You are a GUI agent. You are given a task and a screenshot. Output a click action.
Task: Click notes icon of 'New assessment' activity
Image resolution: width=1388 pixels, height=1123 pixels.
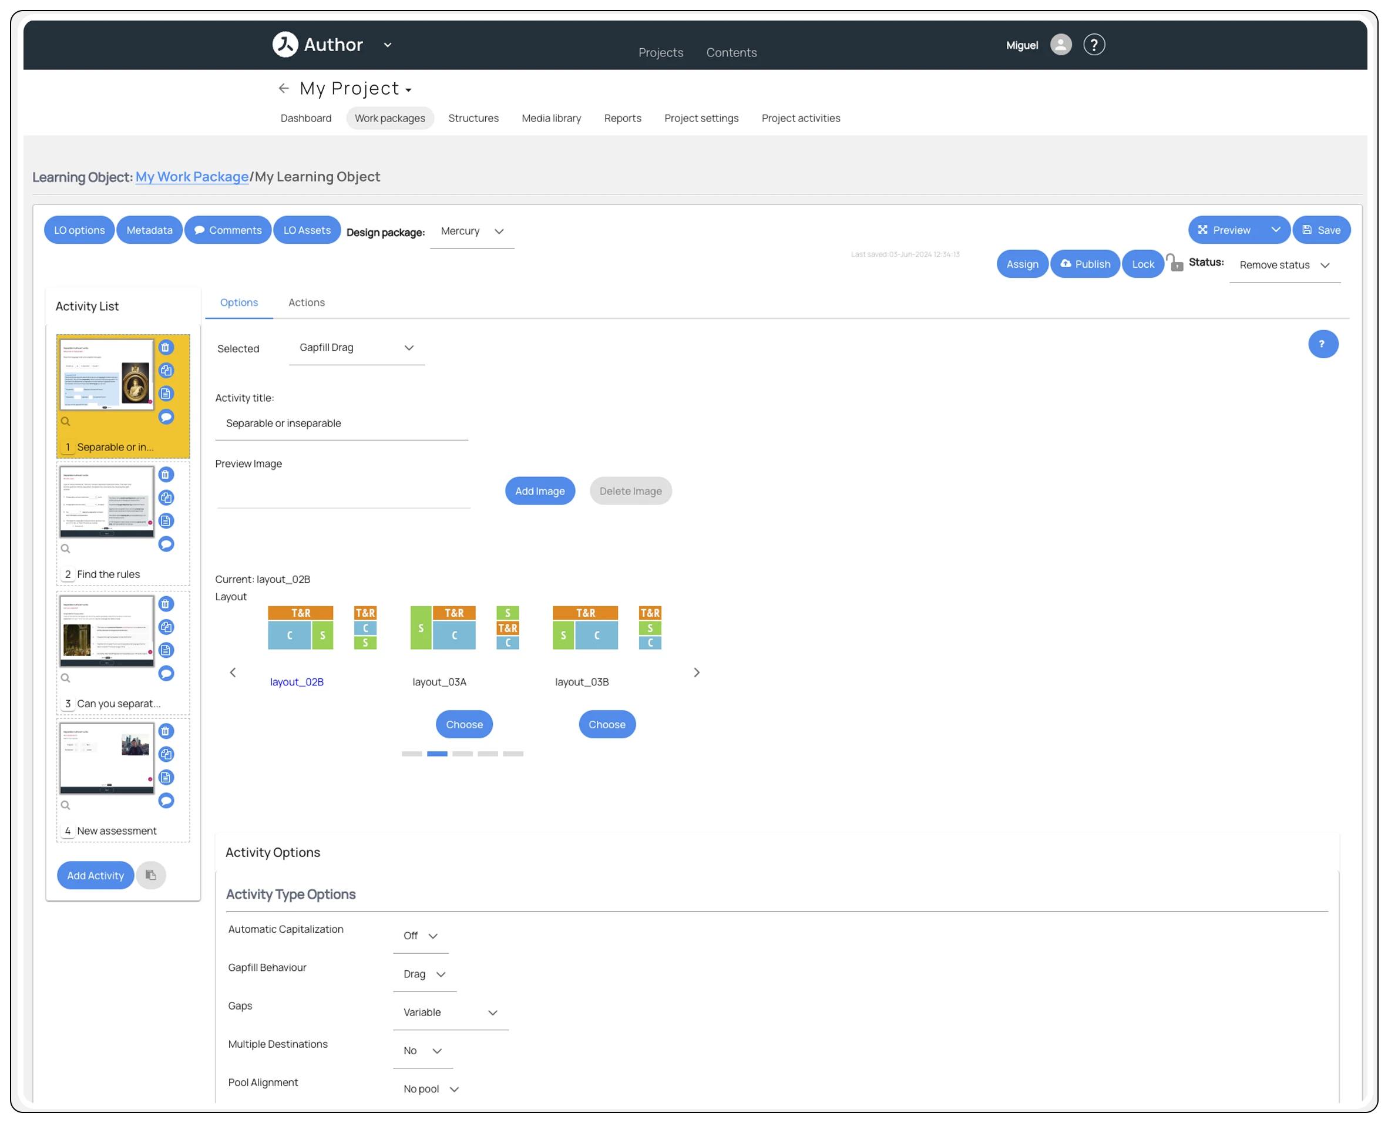[x=166, y=778]
